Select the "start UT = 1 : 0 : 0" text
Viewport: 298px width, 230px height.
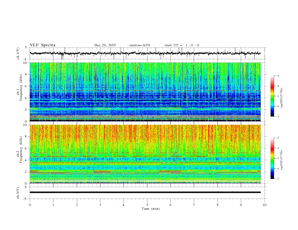[182, 45]
